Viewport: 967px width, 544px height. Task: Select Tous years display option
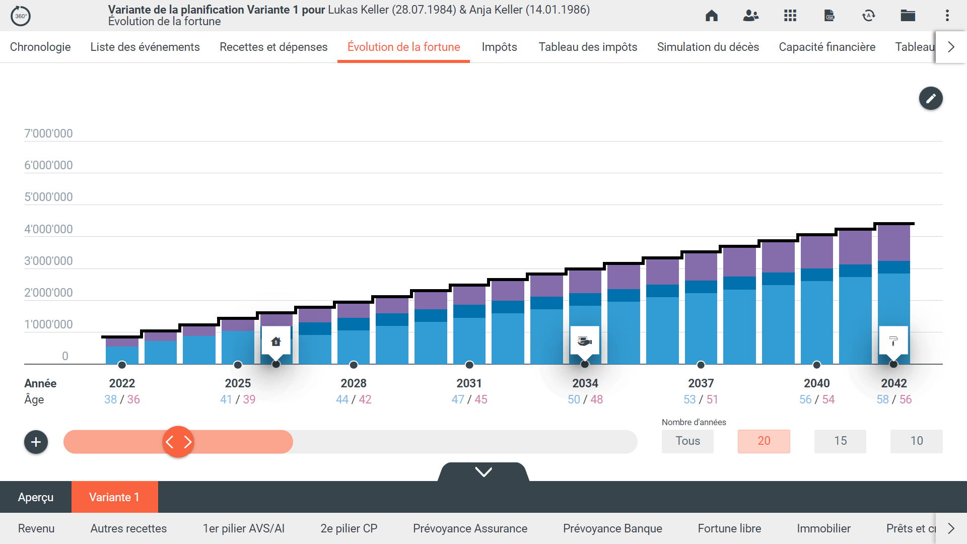[687, 441]
